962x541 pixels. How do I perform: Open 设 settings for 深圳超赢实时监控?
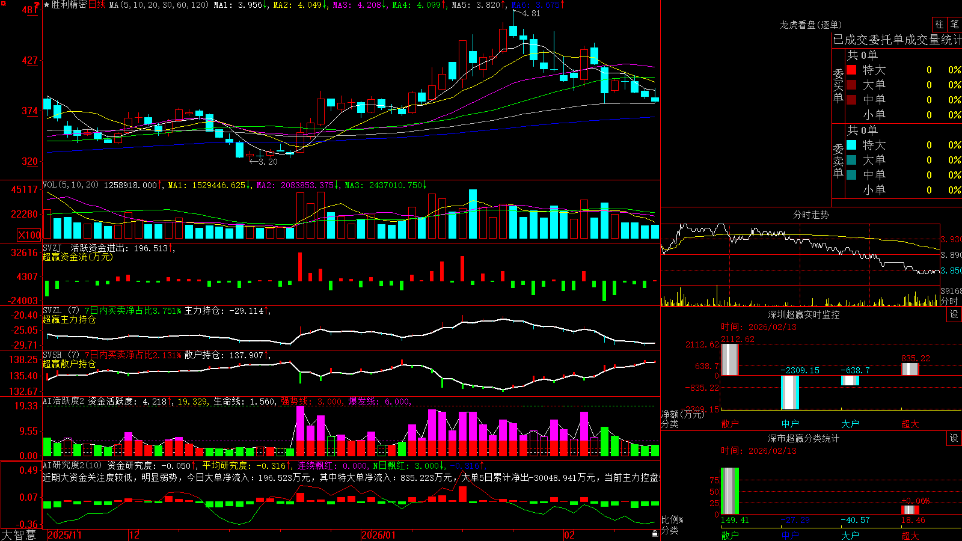click(954, 314)
